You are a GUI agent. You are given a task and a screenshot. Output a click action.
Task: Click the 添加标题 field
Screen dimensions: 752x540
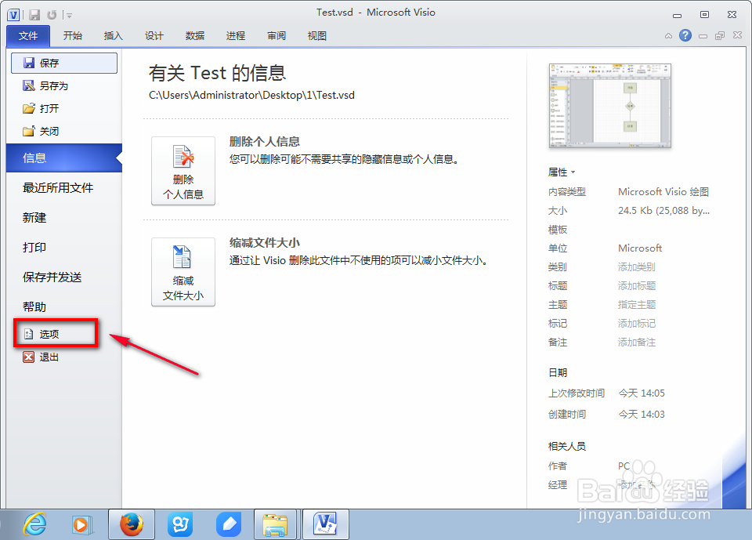click(636, 286)
